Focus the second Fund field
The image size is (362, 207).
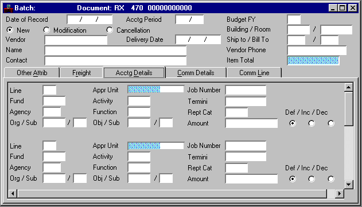click(x=55, y=157)
